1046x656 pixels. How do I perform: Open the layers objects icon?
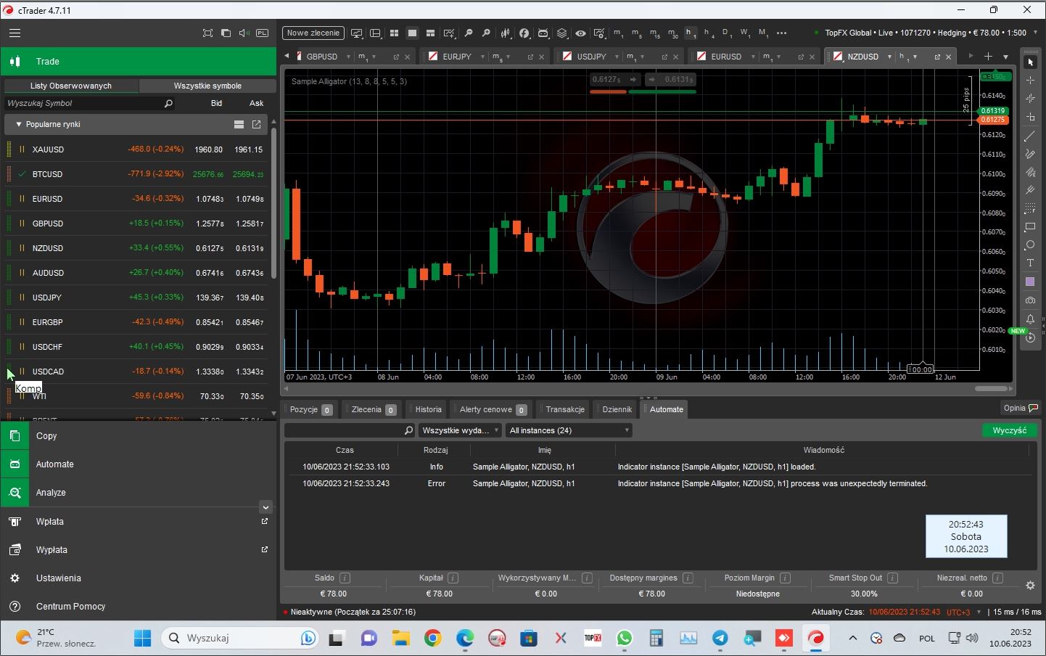562,33
